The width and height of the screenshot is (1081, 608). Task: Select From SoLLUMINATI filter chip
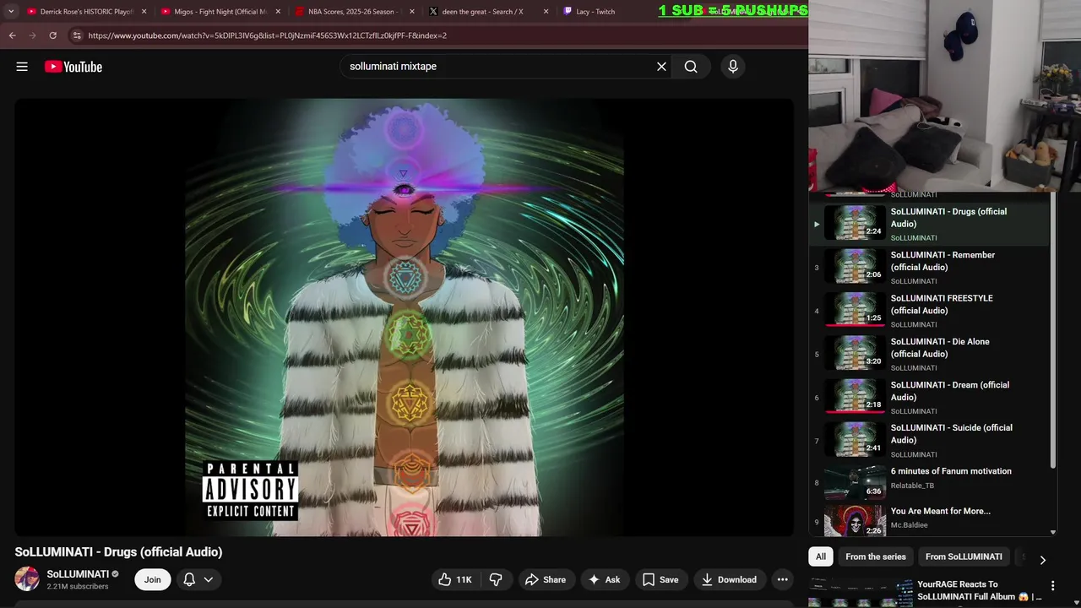click(964, 556)
